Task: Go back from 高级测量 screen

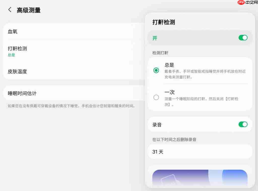Action: tap(10, 10)
